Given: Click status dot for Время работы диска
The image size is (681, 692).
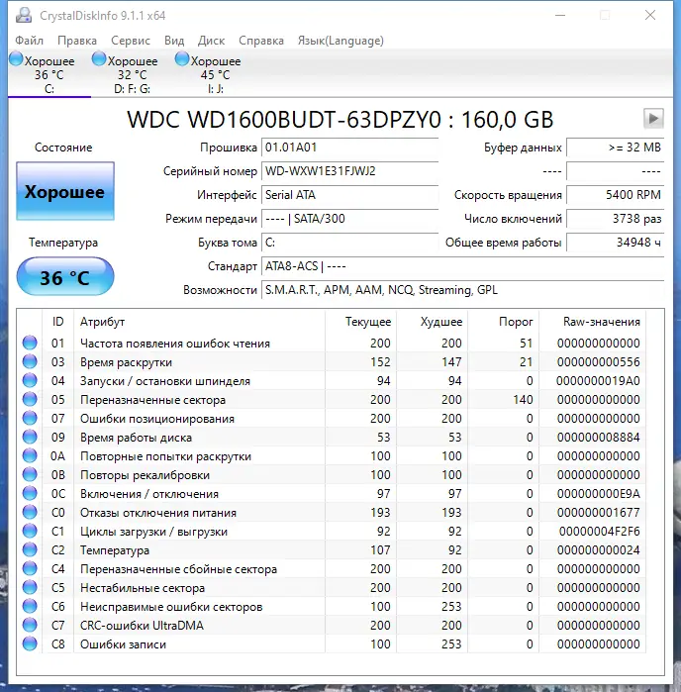Looking at the screenshot, I should click(30, 437).
